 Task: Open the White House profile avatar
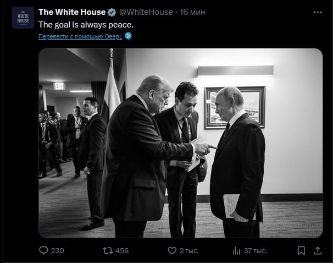(x=23, y=18)
